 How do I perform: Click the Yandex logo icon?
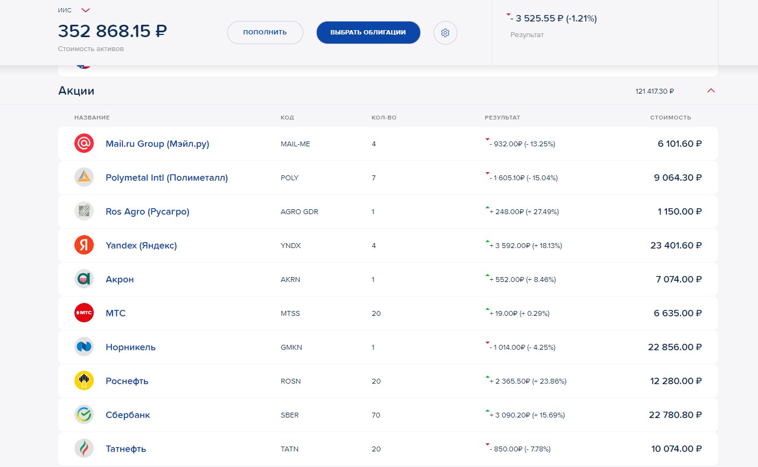84,245
